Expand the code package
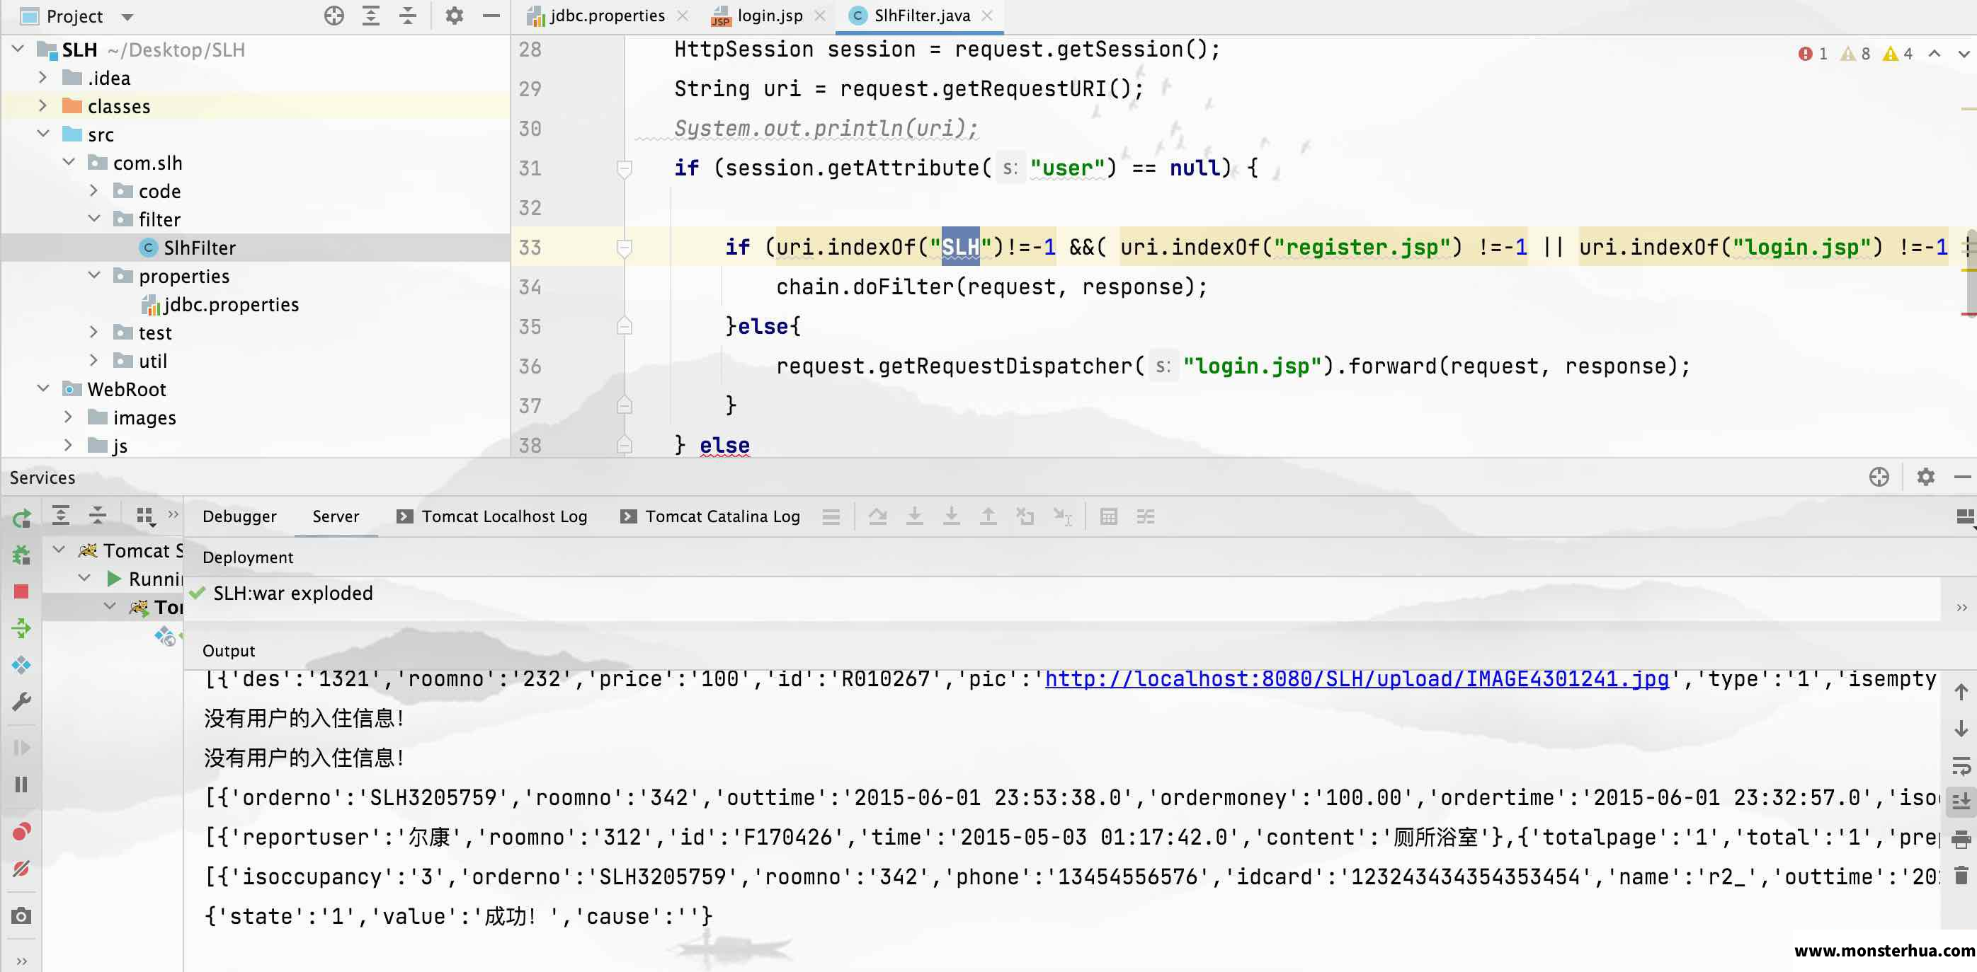 (93, 190)
